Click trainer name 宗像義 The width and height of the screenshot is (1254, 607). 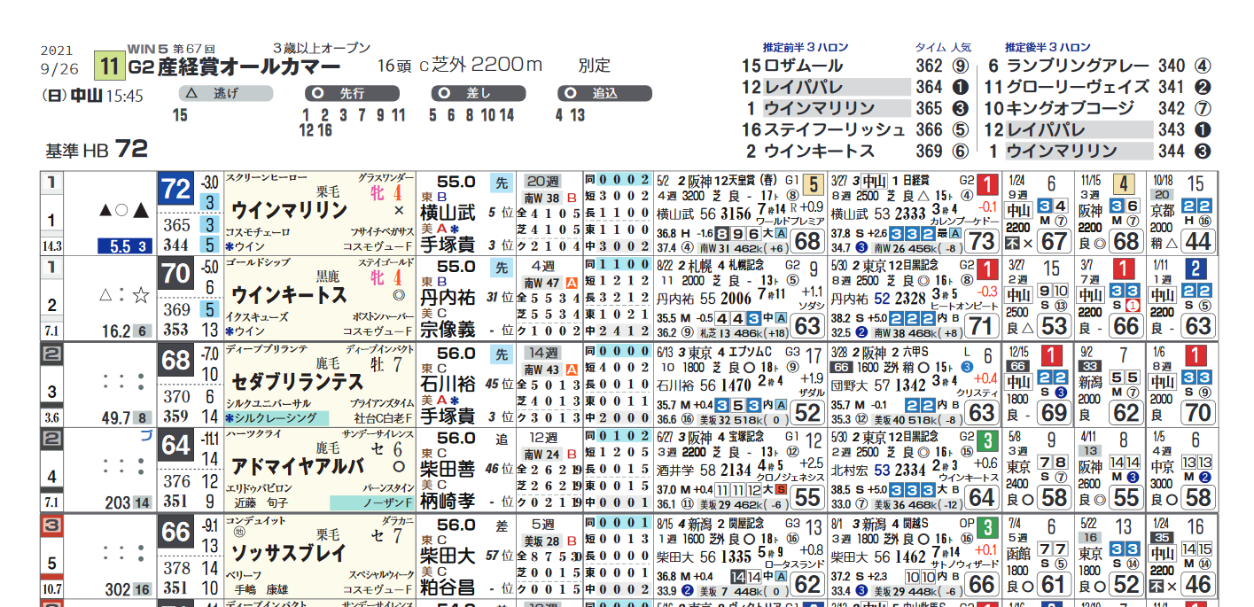click(x=448, y=330)
